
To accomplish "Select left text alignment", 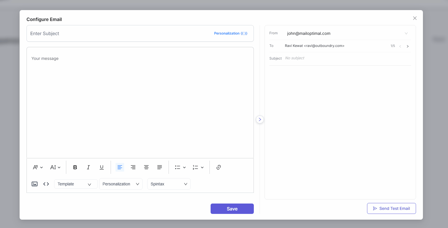I will click(120, 167).
